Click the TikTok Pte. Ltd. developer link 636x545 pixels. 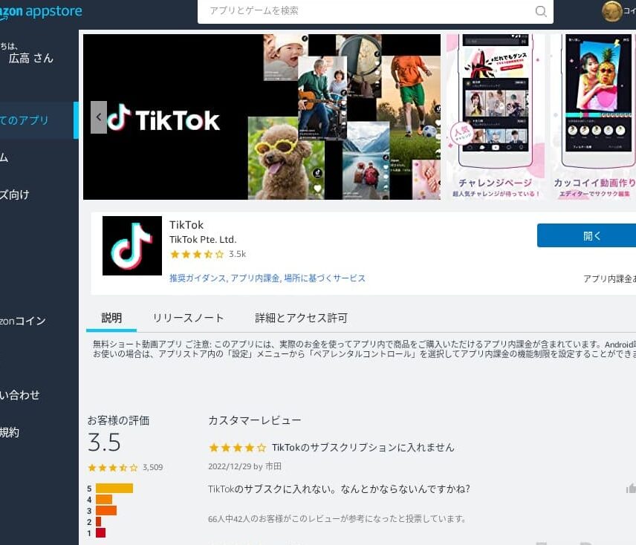(x=203, y=239)
